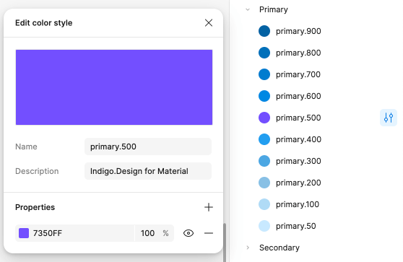Click the primary.700 color circle
Screen dimensions: 403x262
click(264, 74)
